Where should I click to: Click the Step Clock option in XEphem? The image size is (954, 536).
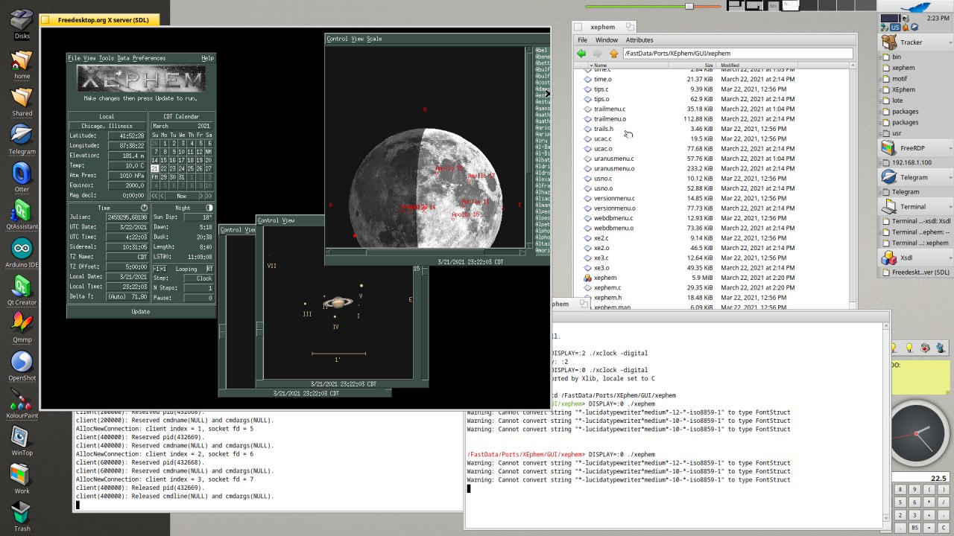[x=198, y=278]
